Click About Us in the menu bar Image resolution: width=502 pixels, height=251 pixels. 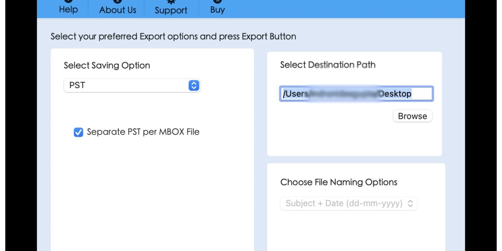click(117, 9)
